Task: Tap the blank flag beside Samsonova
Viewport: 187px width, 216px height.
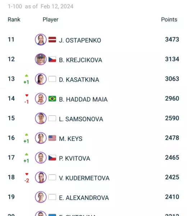Action: coord(52,118)
